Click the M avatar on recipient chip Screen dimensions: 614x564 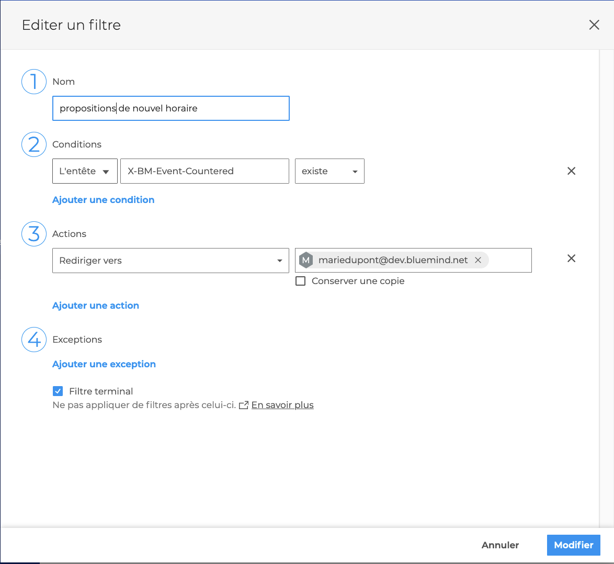click(306, 260)
